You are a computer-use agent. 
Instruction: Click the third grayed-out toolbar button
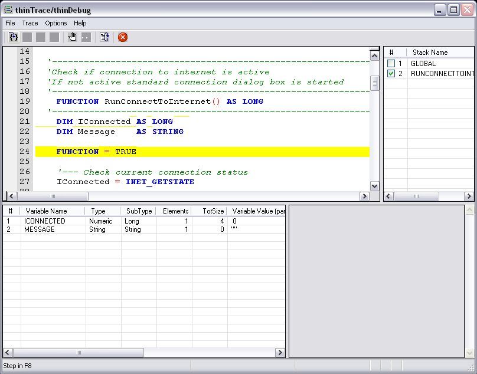(x=54, y=37)
